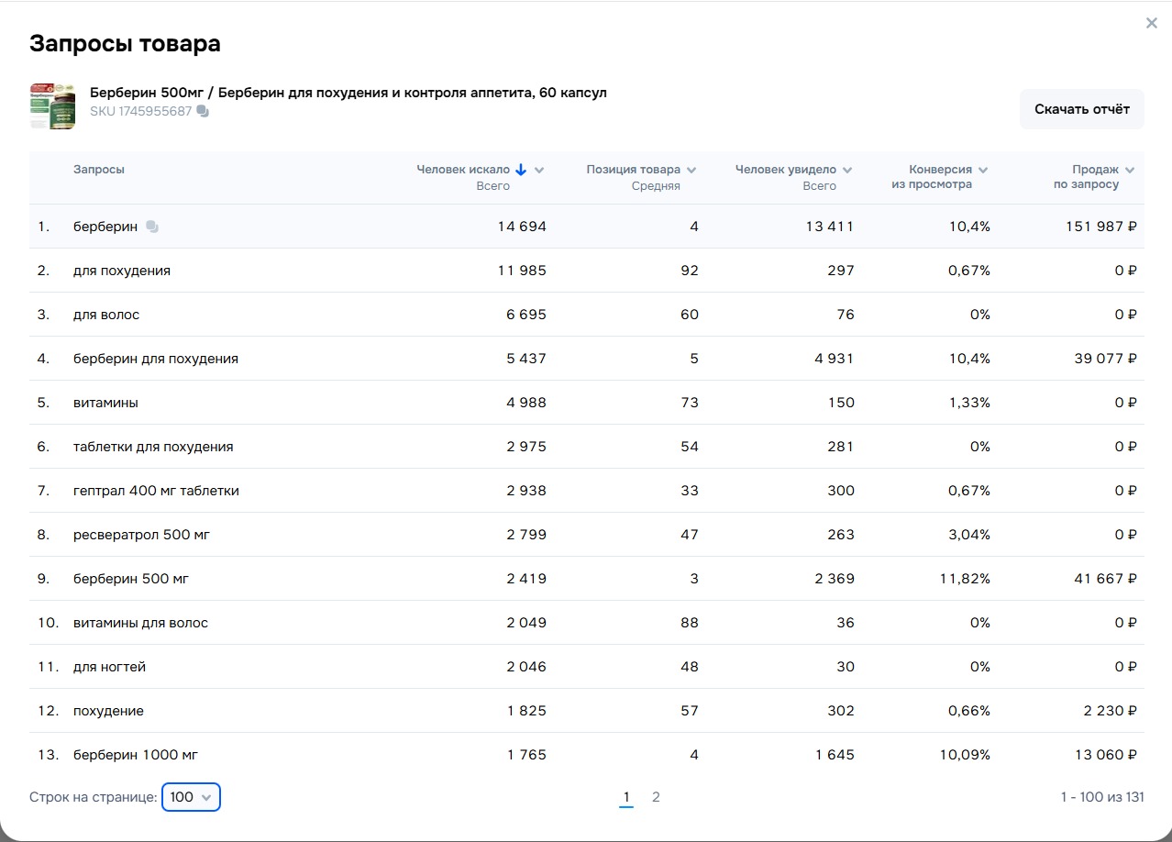Viewport: 1172px width, 842px height.
Task: Expand 'Человек искало' column dropdown chevron
Action: point(539,170)
